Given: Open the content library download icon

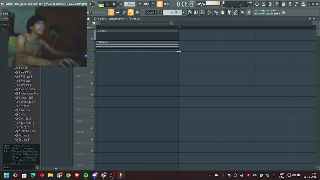Looking at the screenshot, I should pyautogui.click(x=303, y=4).
